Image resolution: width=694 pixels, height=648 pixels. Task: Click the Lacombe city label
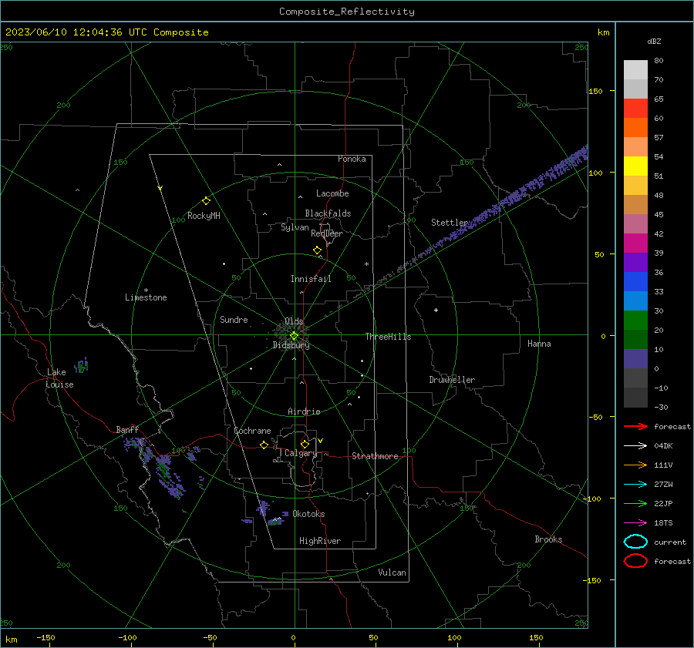(332, 193)
